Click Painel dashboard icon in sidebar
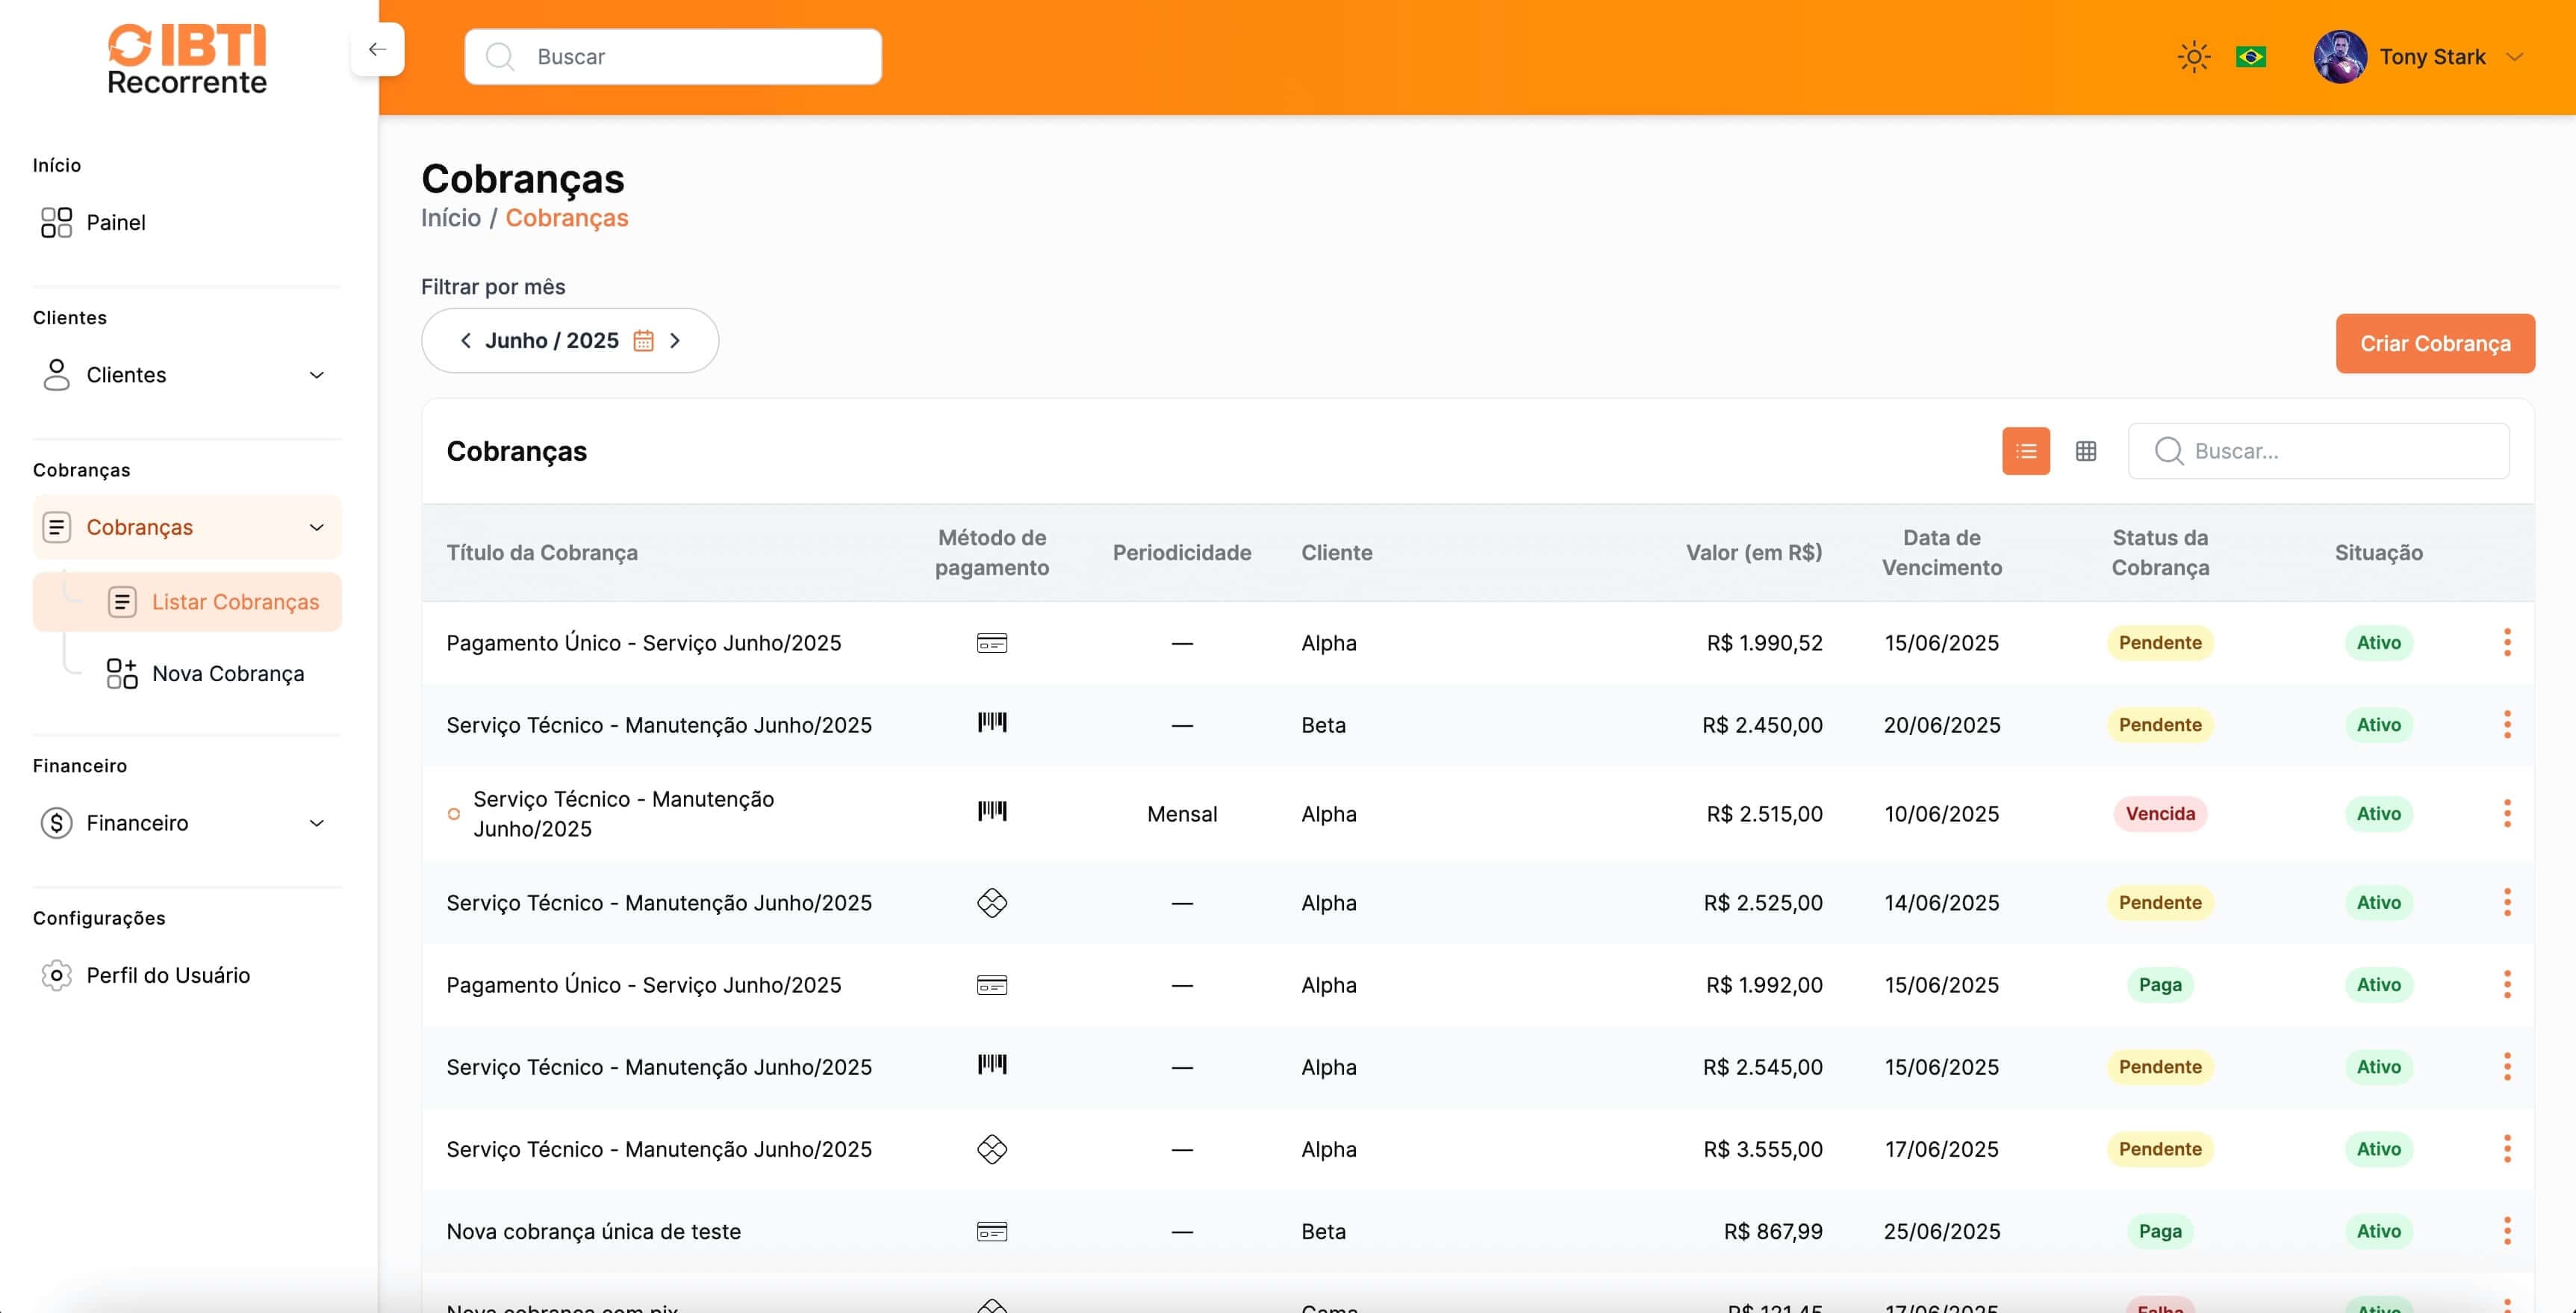 click(57, 222)
